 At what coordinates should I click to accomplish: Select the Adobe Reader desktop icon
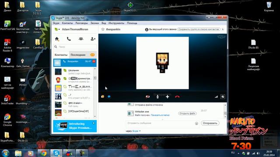click(7, 45)
